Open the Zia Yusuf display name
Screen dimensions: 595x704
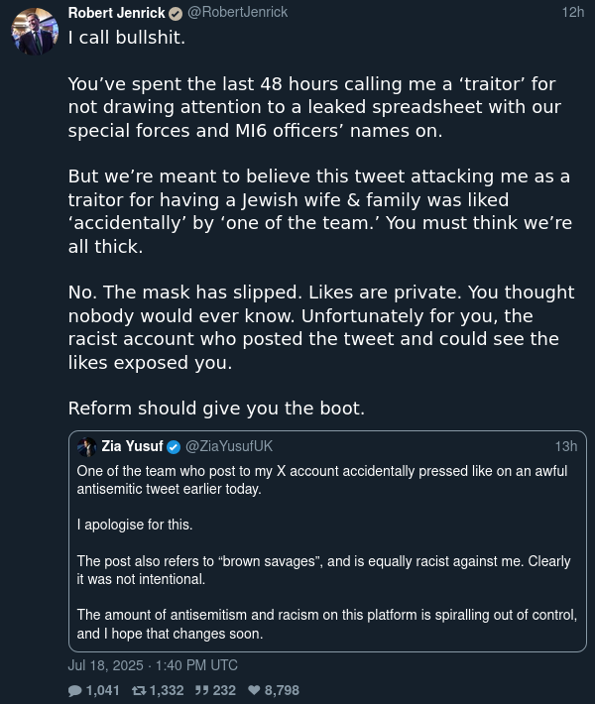tap(132, 446)
